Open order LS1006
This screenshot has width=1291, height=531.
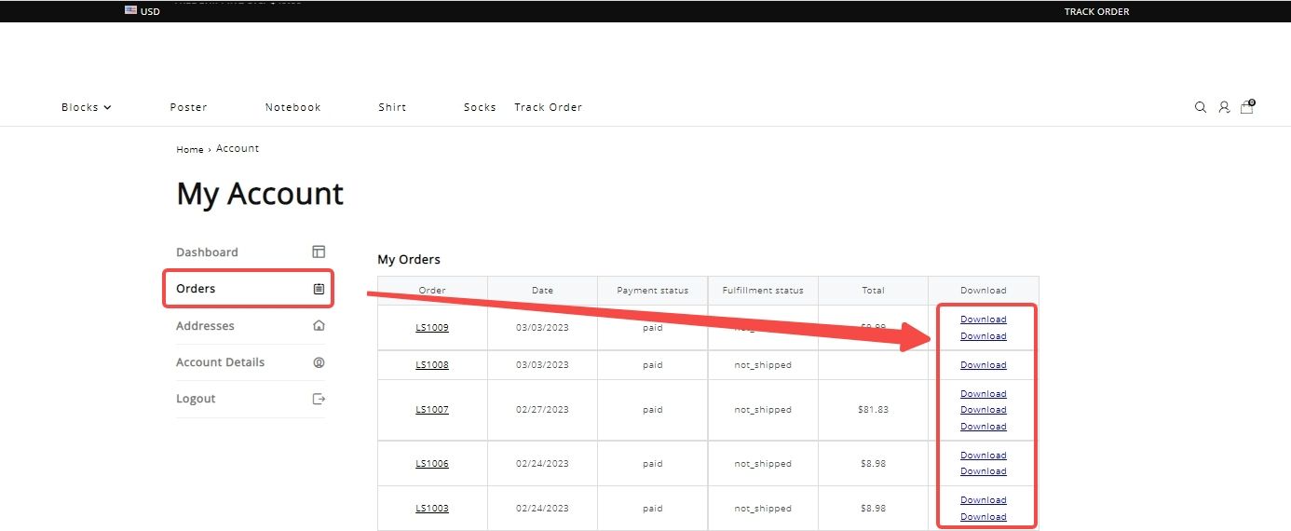pos(432,463)
